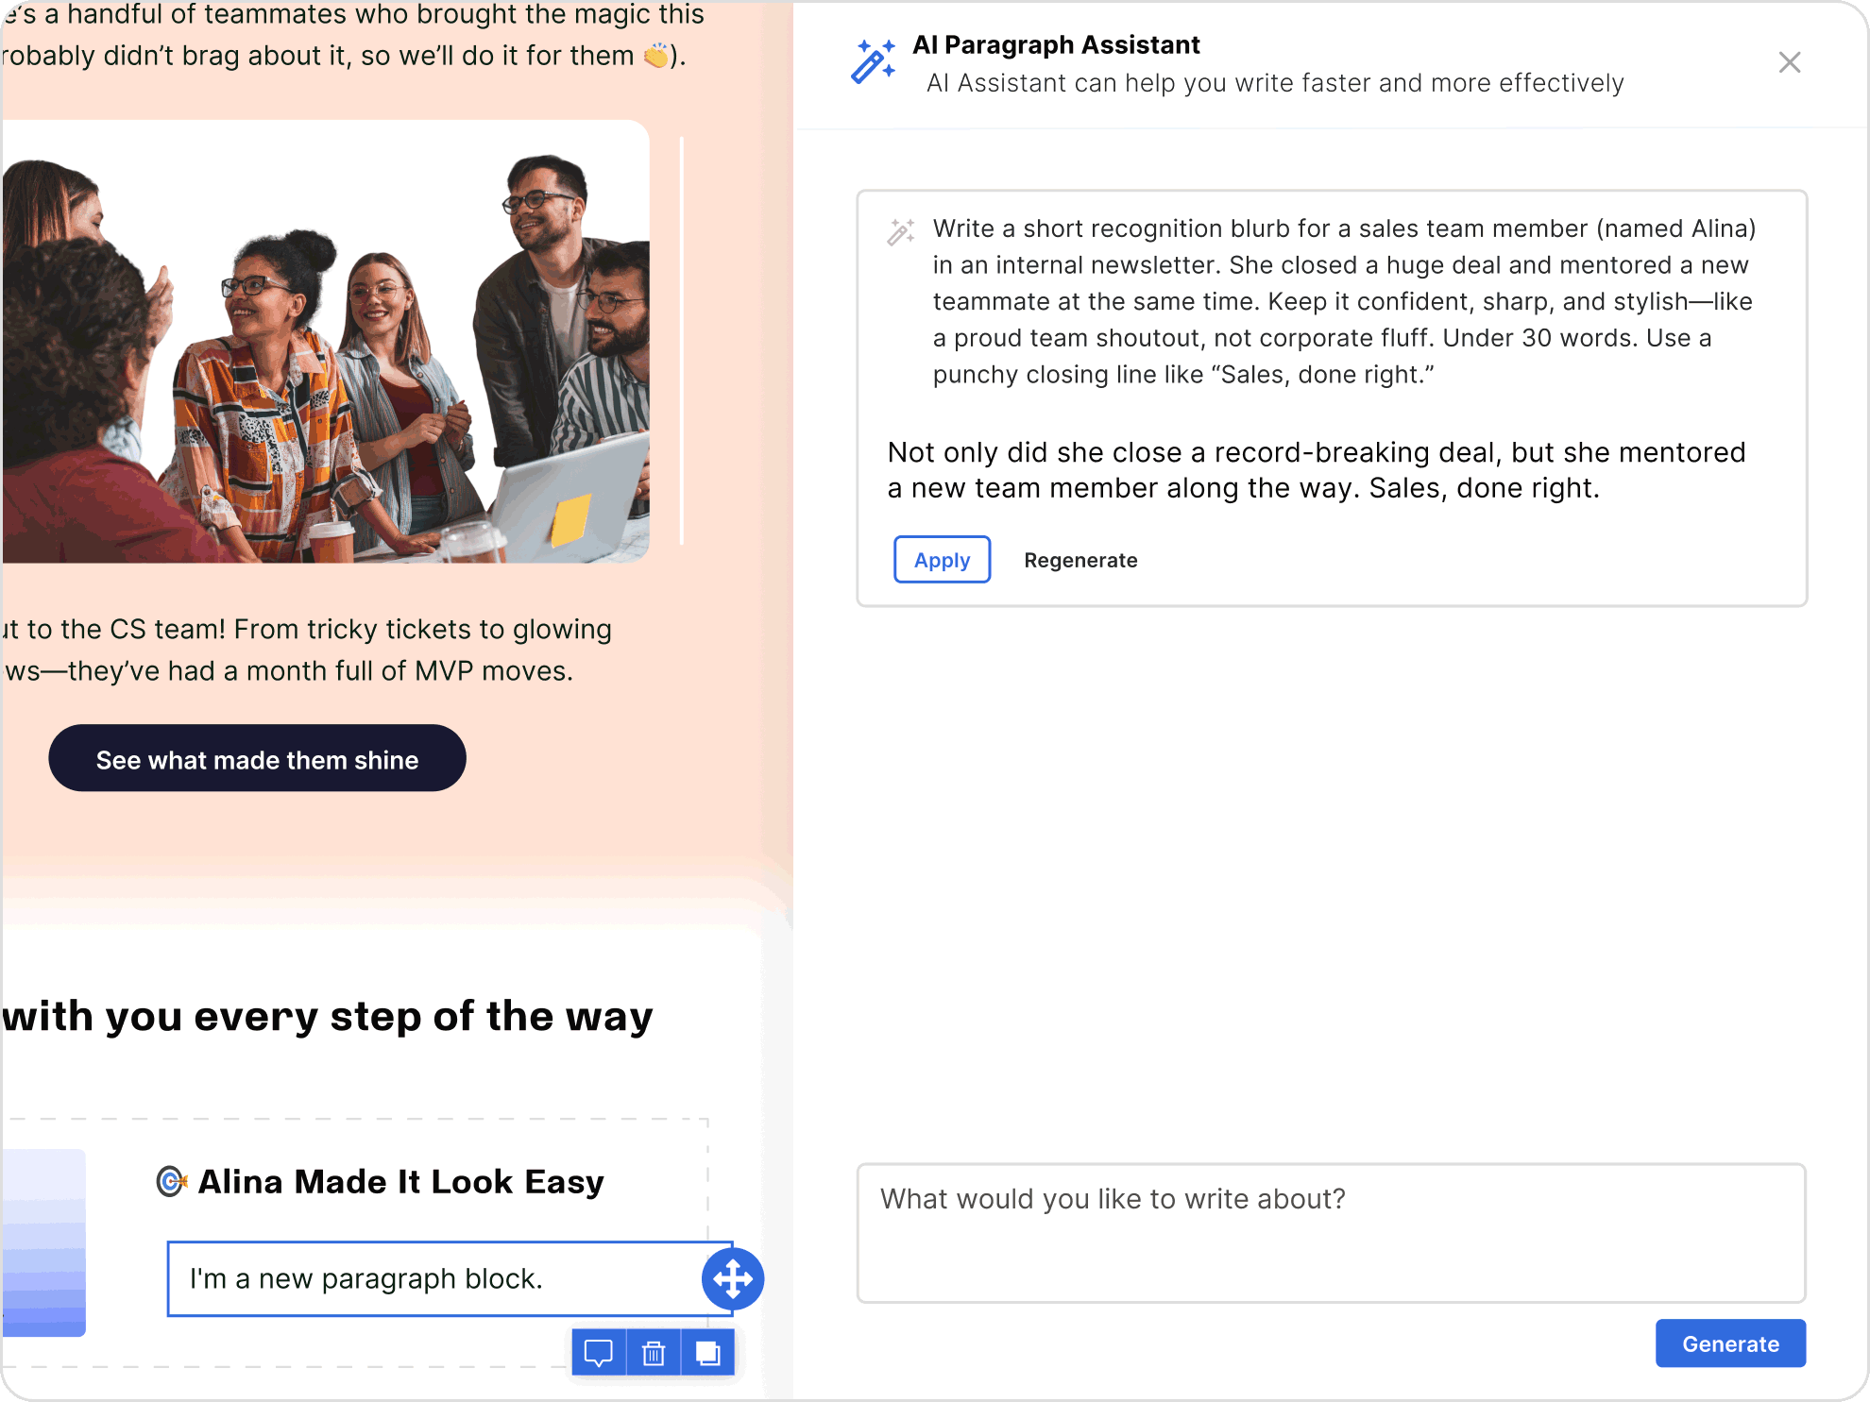Focus the 'What would you like to write about?' field
Image resolution: width=1870 pixels, height=1402 pixels.
point(1330,1232)
